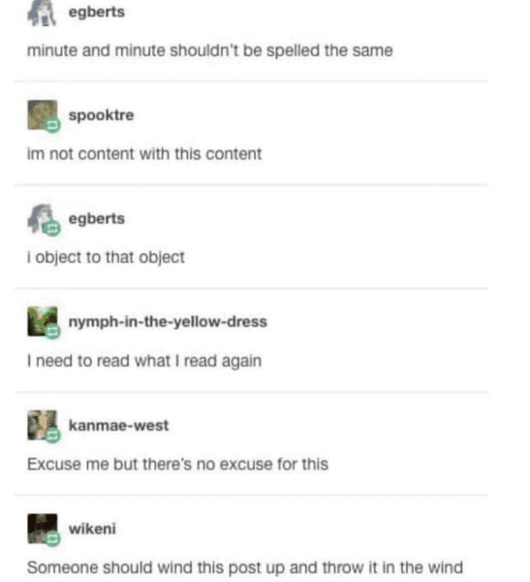Click reblog badge on kanmae-west avatar

[52, 435]
